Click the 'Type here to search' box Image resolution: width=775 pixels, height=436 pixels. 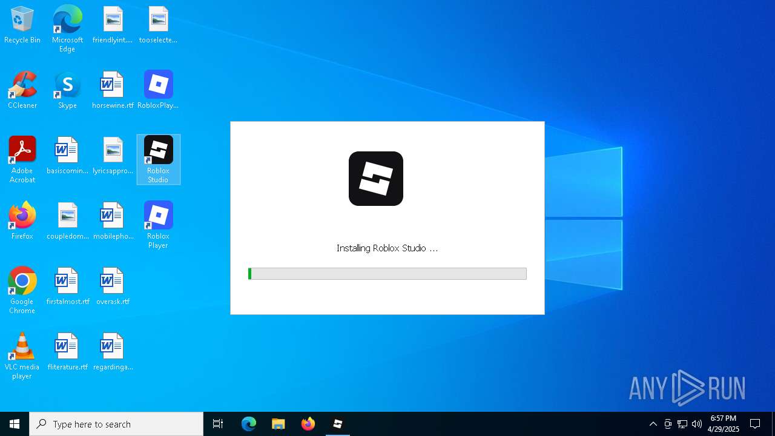[x=116, y=424]
